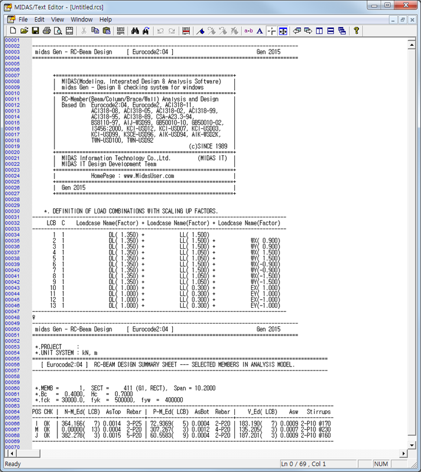Undo last action arrow icon
Viewport: 421px width, 472px height.
click(160, 31)
